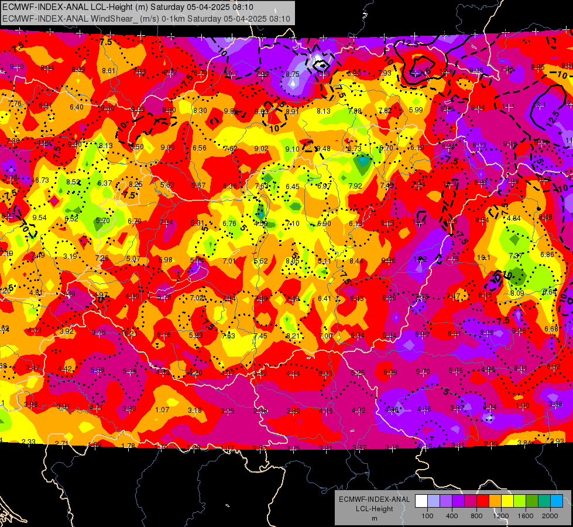Click the wind shear value 5.52
573x527 pixels.
pyautogui.click(x=260, y=261)
